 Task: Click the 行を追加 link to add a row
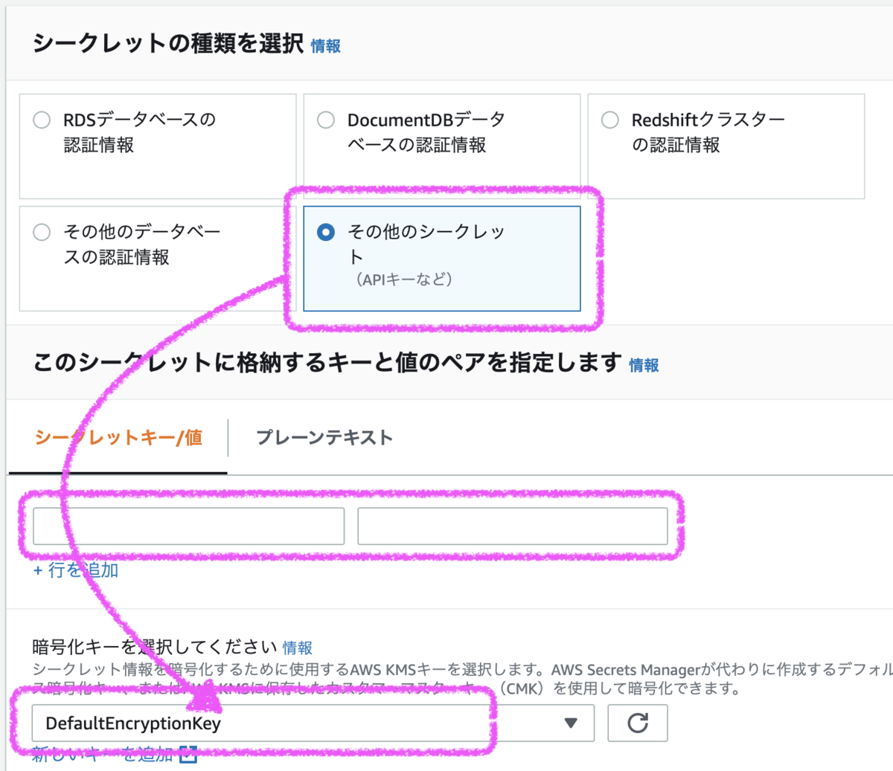tap(74, 570)
